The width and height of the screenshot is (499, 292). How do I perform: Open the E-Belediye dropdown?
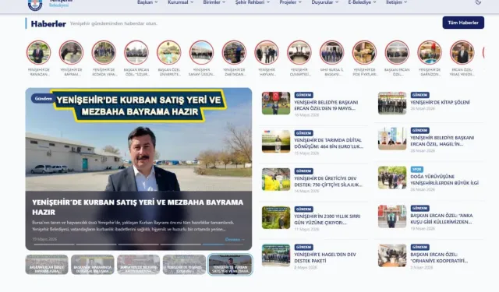362,2
